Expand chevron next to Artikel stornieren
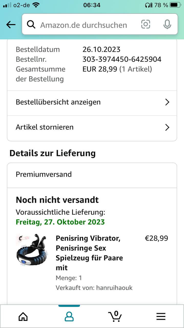 click(167, 127)
